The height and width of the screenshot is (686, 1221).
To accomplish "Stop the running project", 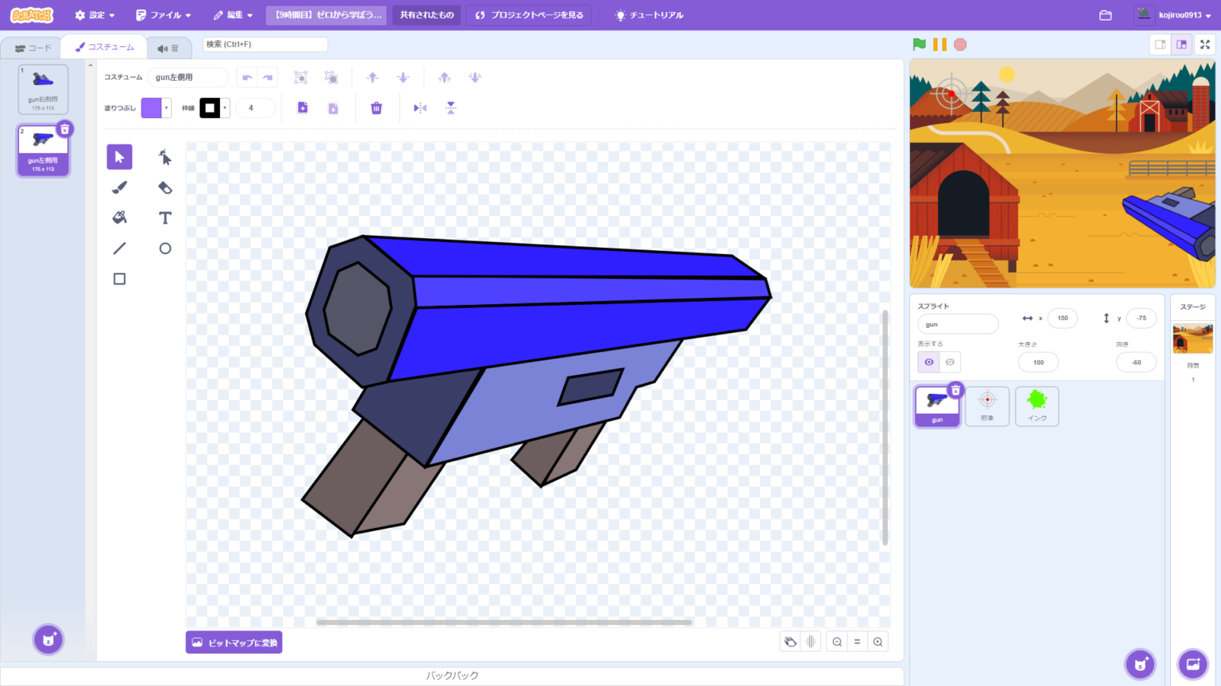I will click(959, 44).
